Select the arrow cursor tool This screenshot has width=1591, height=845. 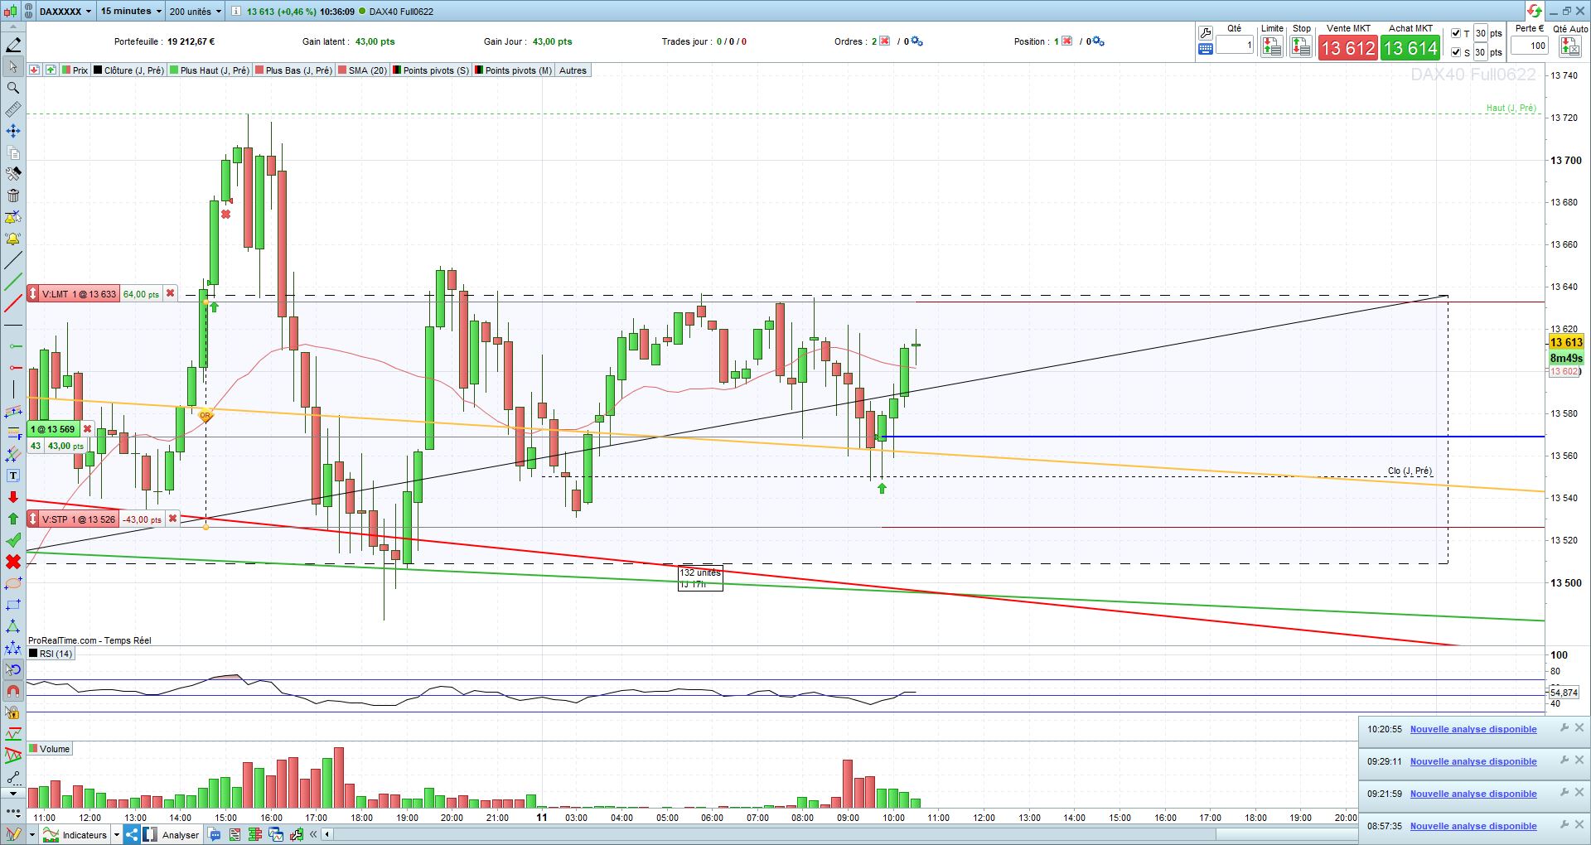coord(13,66)
